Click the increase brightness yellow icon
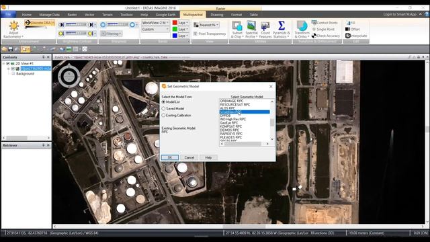Screen dimensions: 430x242 click(91, 34)
